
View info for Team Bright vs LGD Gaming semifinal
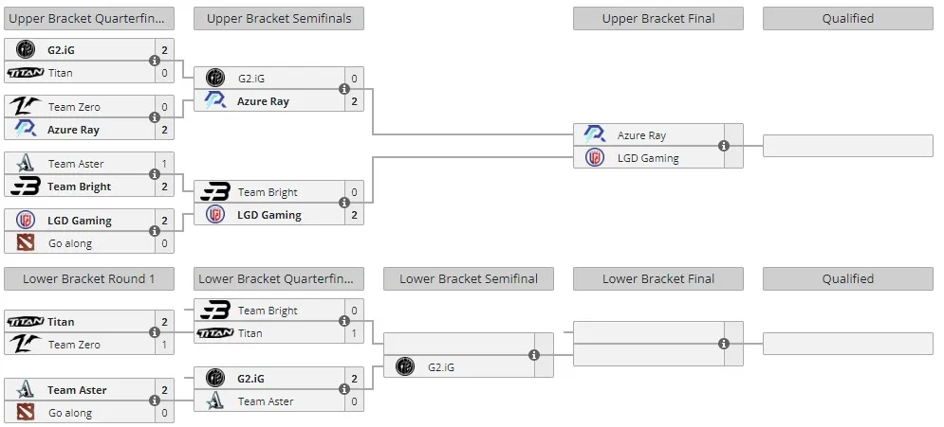343,203
